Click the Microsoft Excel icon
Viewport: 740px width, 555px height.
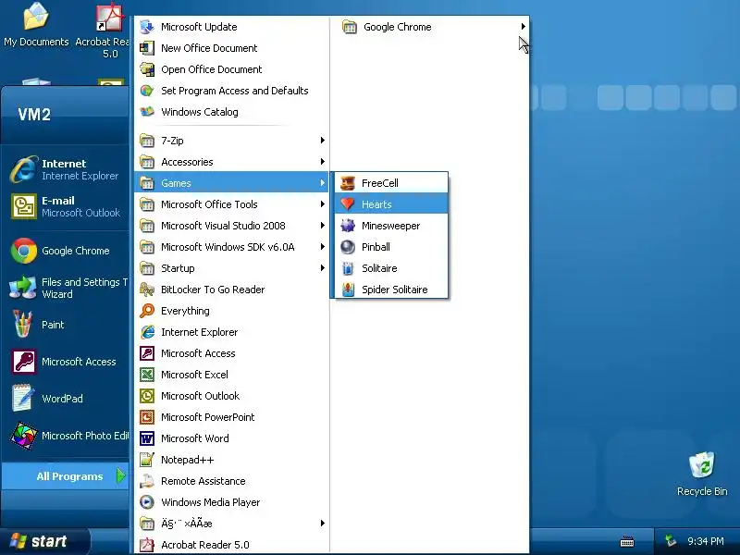[x=147, y=375]
